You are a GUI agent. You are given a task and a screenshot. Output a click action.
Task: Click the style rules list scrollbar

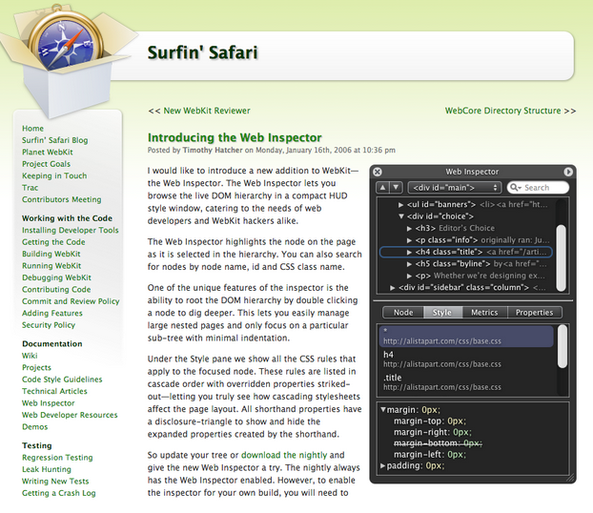[562, 346]
